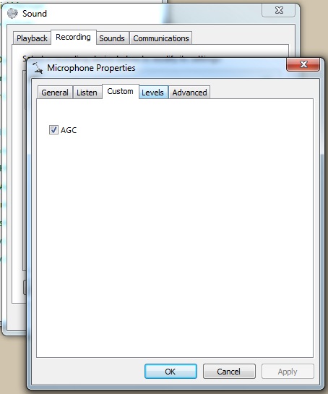The image size is (328, 394).
Task: Click the Apply button
Action: [x=288, y=372]
